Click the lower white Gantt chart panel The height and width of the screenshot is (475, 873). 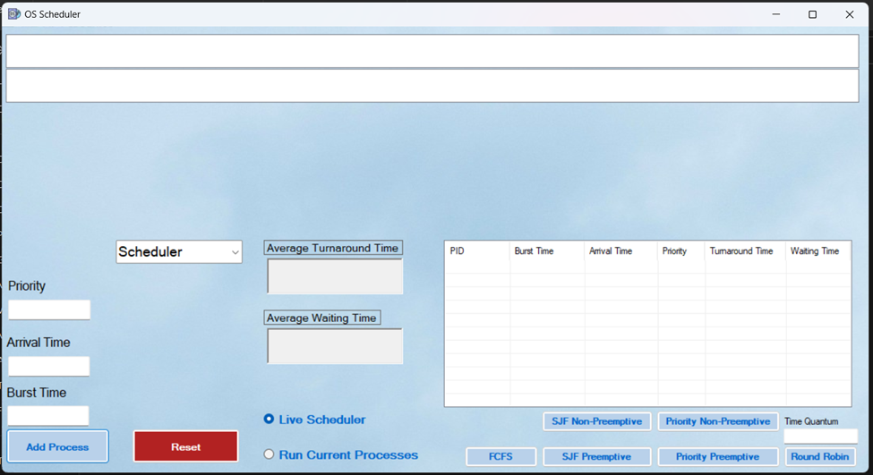tap(432, 86)
